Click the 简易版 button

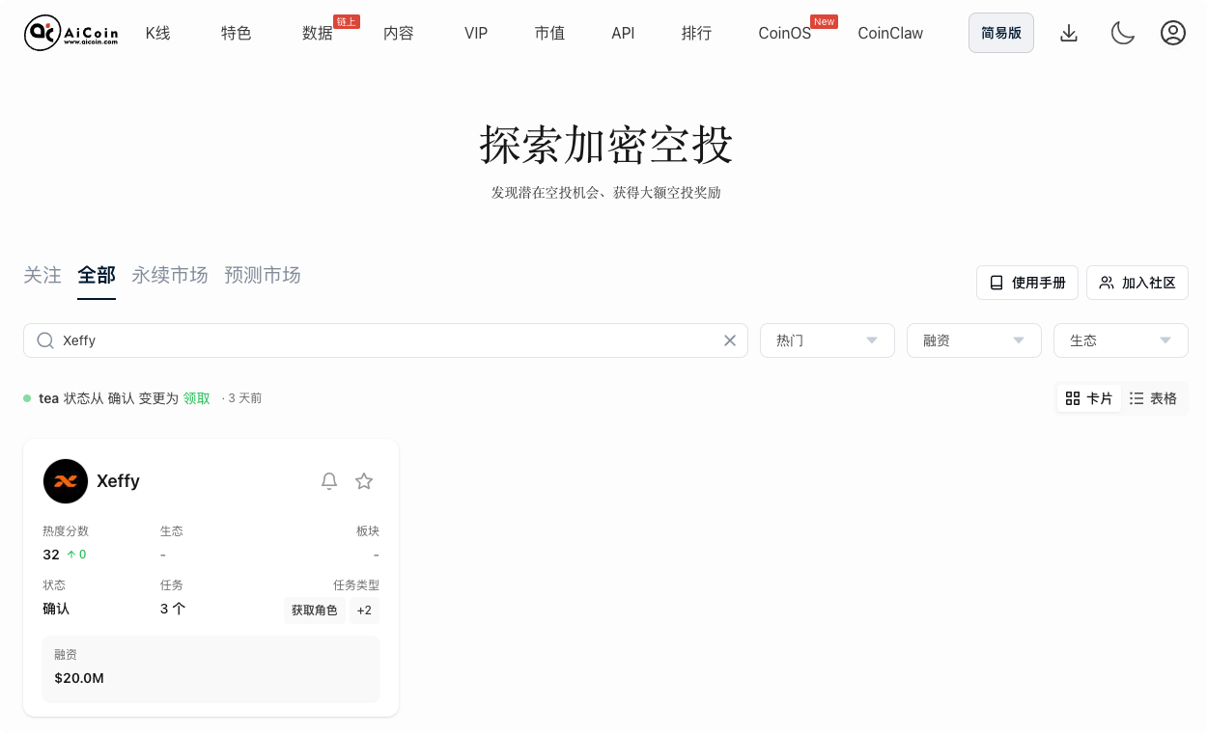[1001, 33]
